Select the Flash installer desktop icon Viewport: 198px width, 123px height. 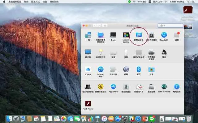pos(188,10)
